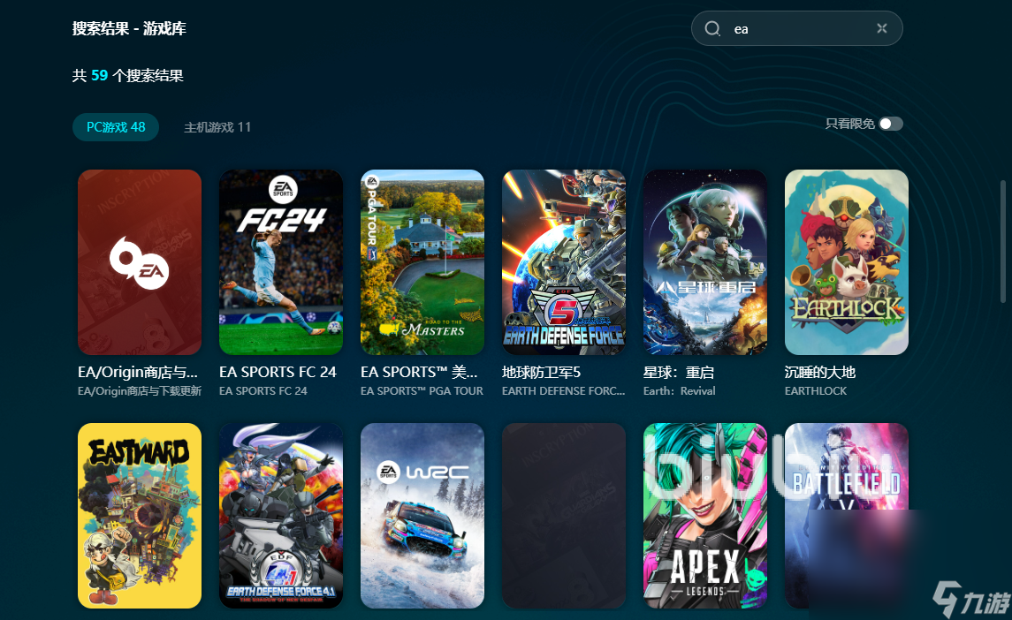
Task: Switch to the PC游戏 48 tab
Action: tap(116, 127)
